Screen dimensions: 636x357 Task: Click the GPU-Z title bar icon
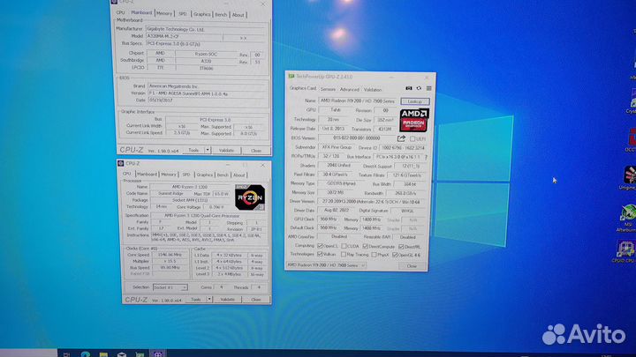[x=291, y=77]
